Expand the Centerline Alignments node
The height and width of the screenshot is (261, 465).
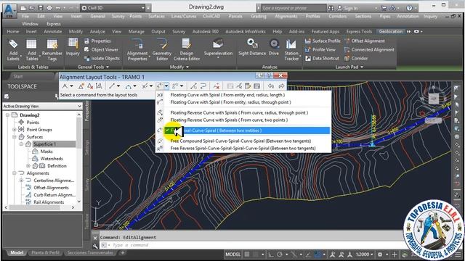click(21, 181)
